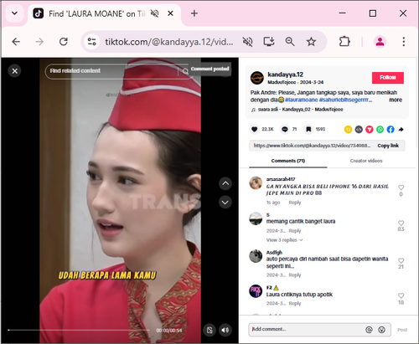Open the Chrome profile avatar

coord(380,42)
